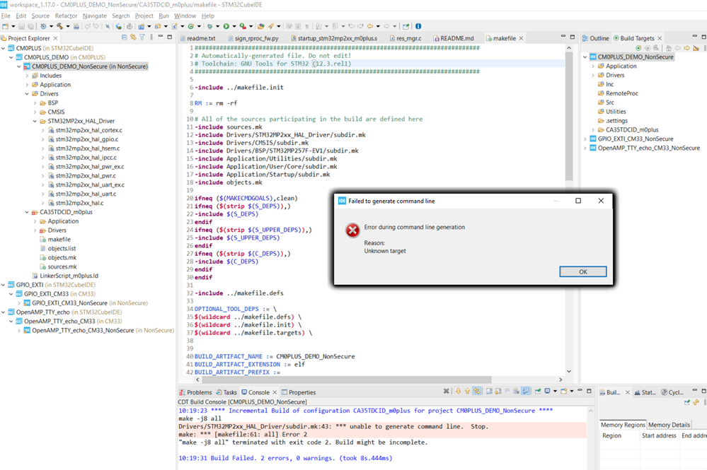Viewport: 707px width, 470px height.
Task: Select sources.mk in Project Explorer
Action: tap(58, 266)
